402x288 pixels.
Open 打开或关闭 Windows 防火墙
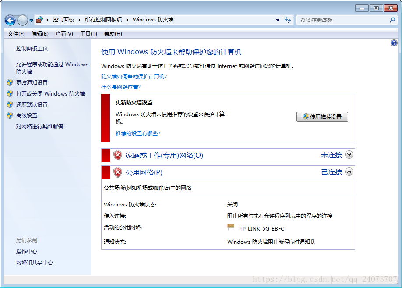click(x=50, y=94)
